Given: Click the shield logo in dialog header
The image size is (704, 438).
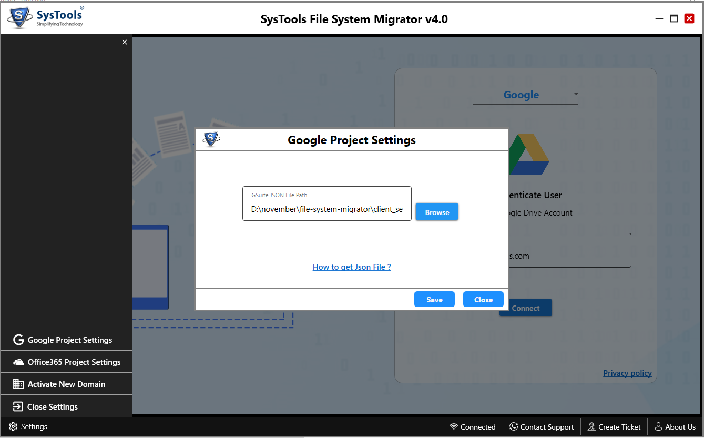Looking at the screenshot, I should coord(211,140).
